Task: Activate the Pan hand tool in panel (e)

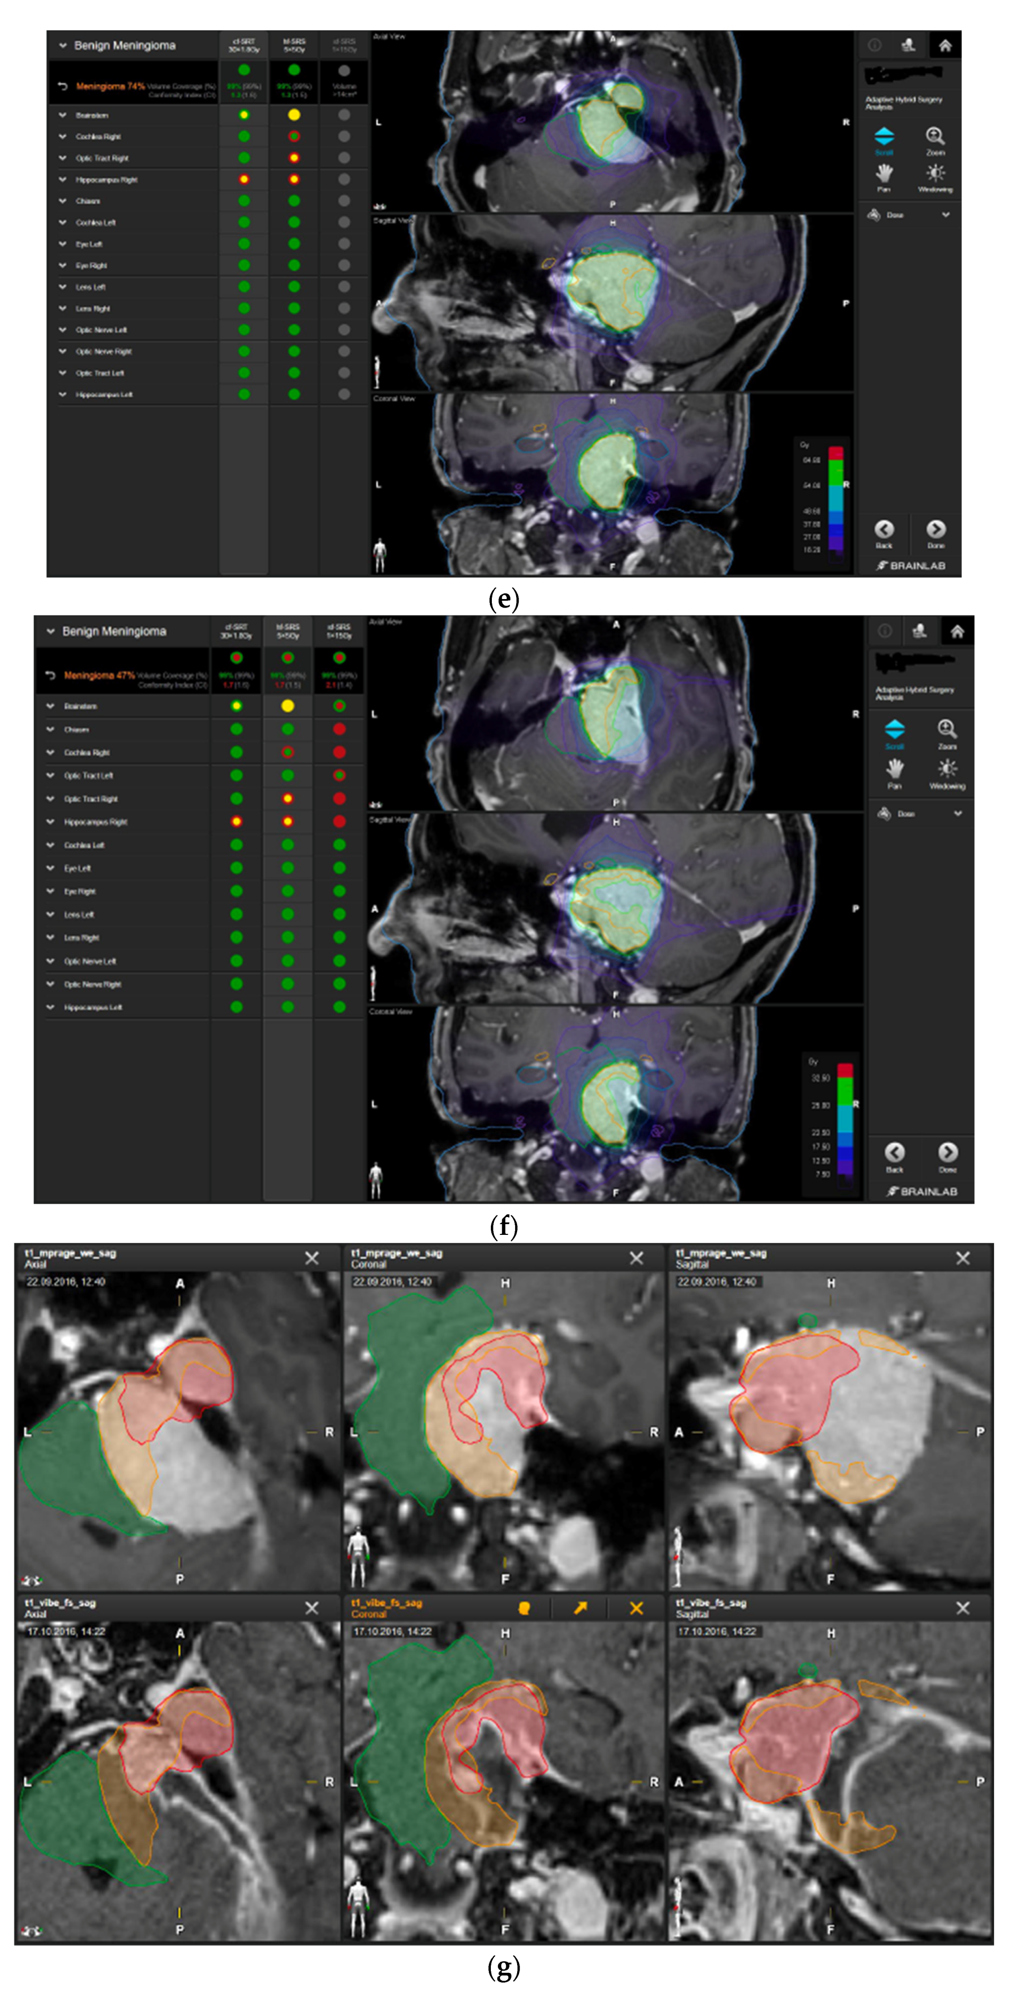Action: 884,173
